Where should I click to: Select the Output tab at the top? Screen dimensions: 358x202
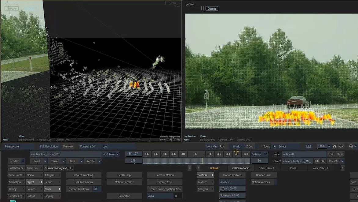coord(211,8)
